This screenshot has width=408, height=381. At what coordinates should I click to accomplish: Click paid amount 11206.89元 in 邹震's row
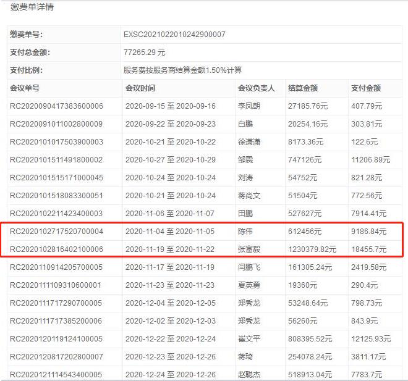tap(370, 160)
